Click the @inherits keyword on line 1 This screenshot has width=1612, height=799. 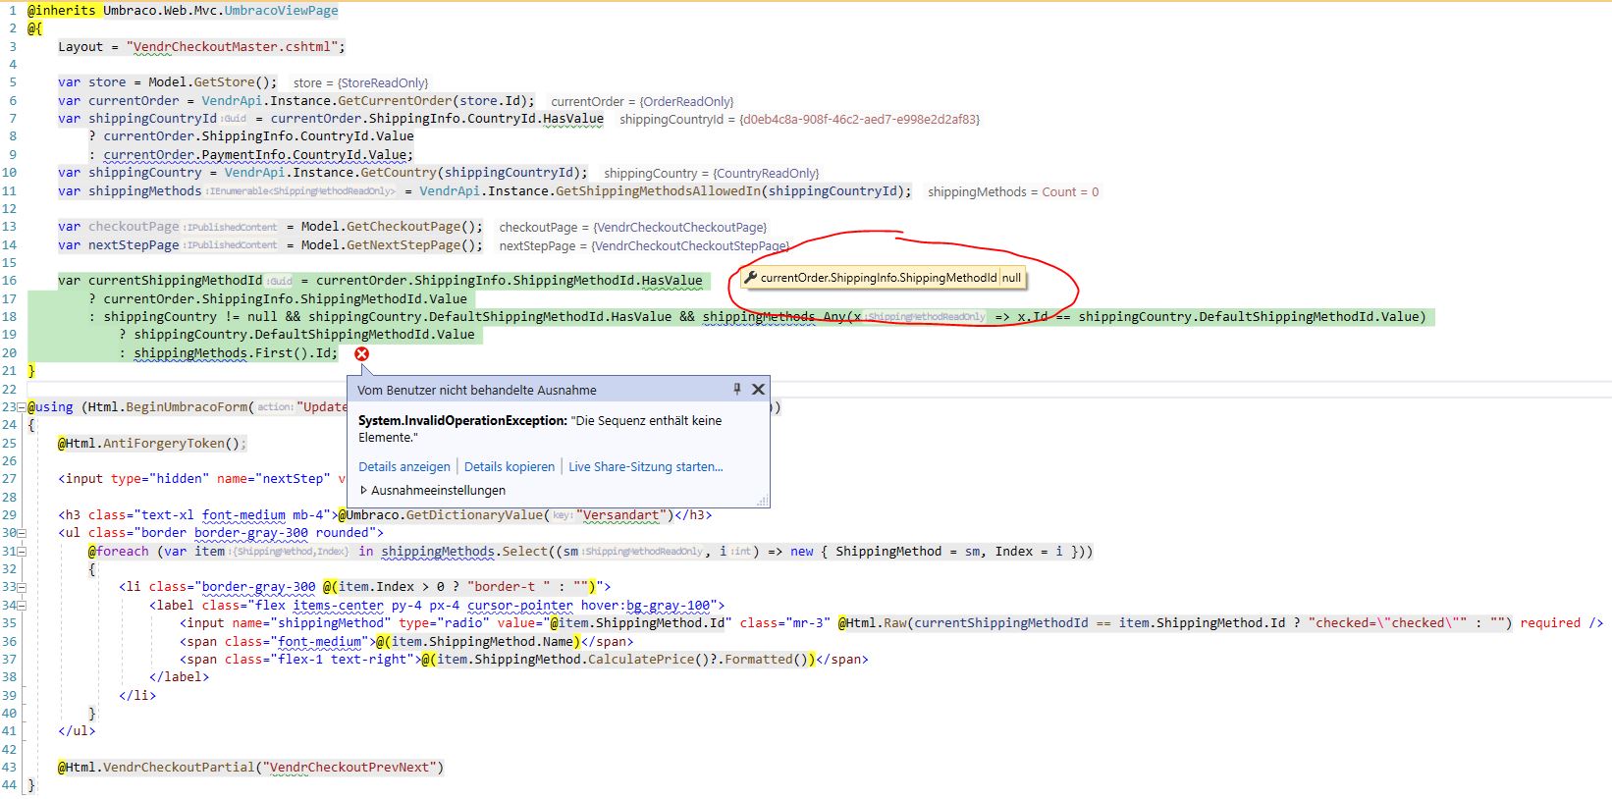coord(62,11)
